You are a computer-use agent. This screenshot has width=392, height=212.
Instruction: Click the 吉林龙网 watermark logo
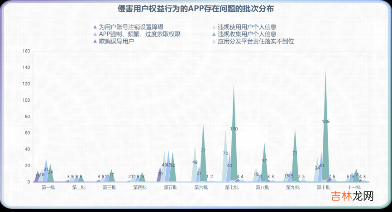coord(351,197)
